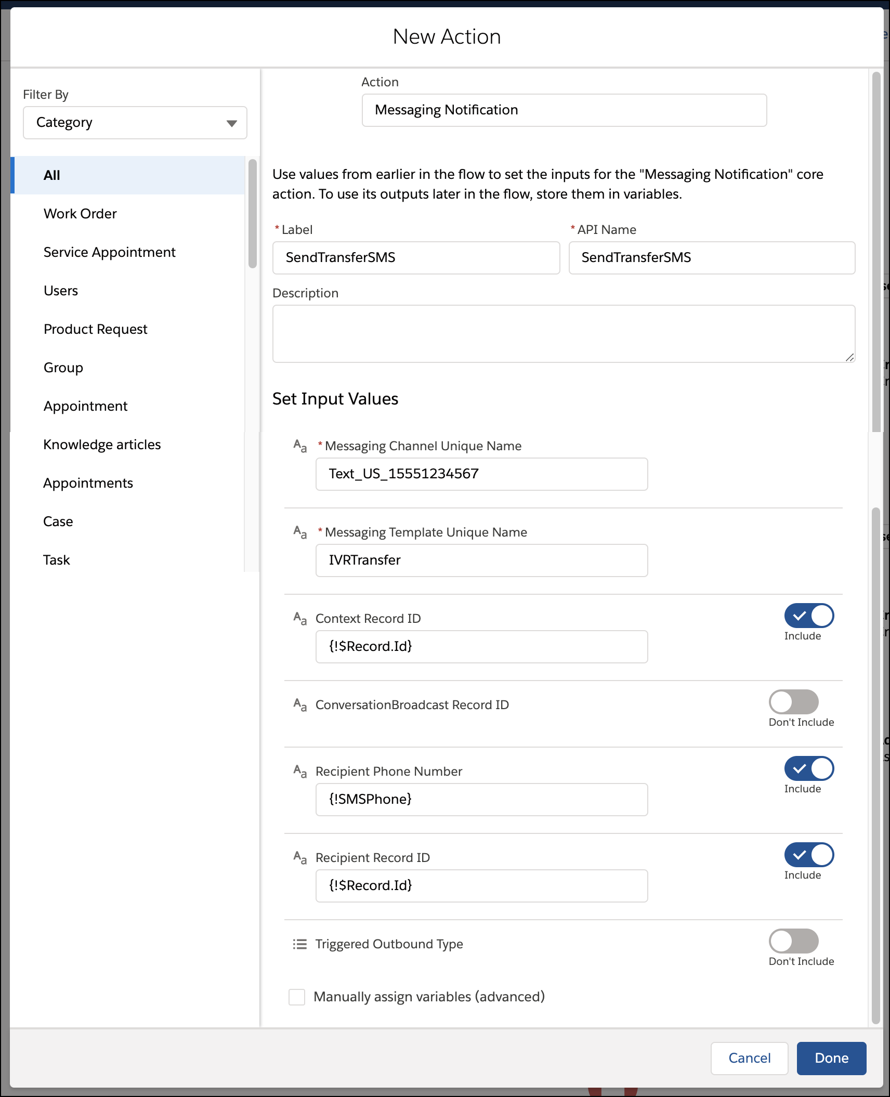Click the text type icon beside Recipient Record ID
This screenshot has width=890, height=1097.
(300, 858)
